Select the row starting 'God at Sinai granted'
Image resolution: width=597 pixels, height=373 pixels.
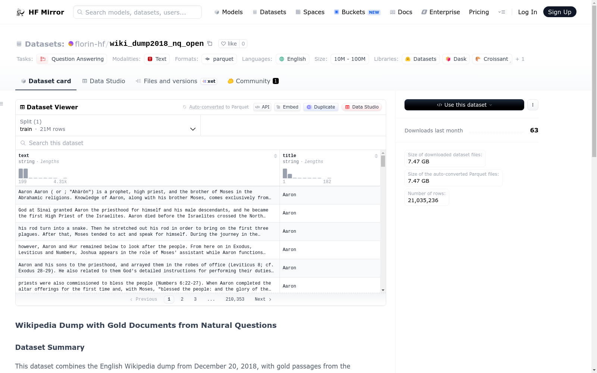coord(198,213)
